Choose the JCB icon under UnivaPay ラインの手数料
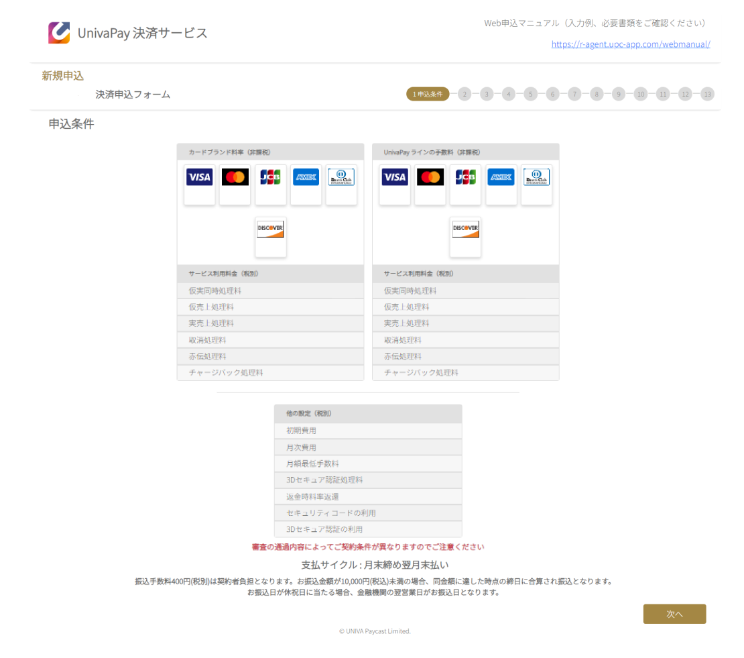The height and width of the screenshot is (658, 744). [x=465, y=177]
